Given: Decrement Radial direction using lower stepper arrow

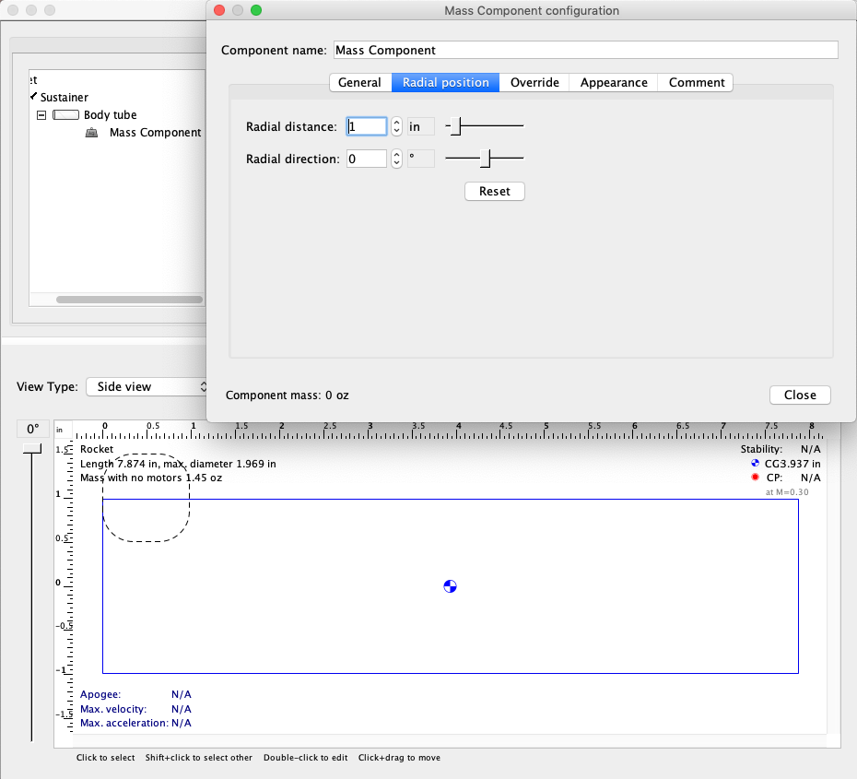Looking at the screenshot, I should (396, 162).
